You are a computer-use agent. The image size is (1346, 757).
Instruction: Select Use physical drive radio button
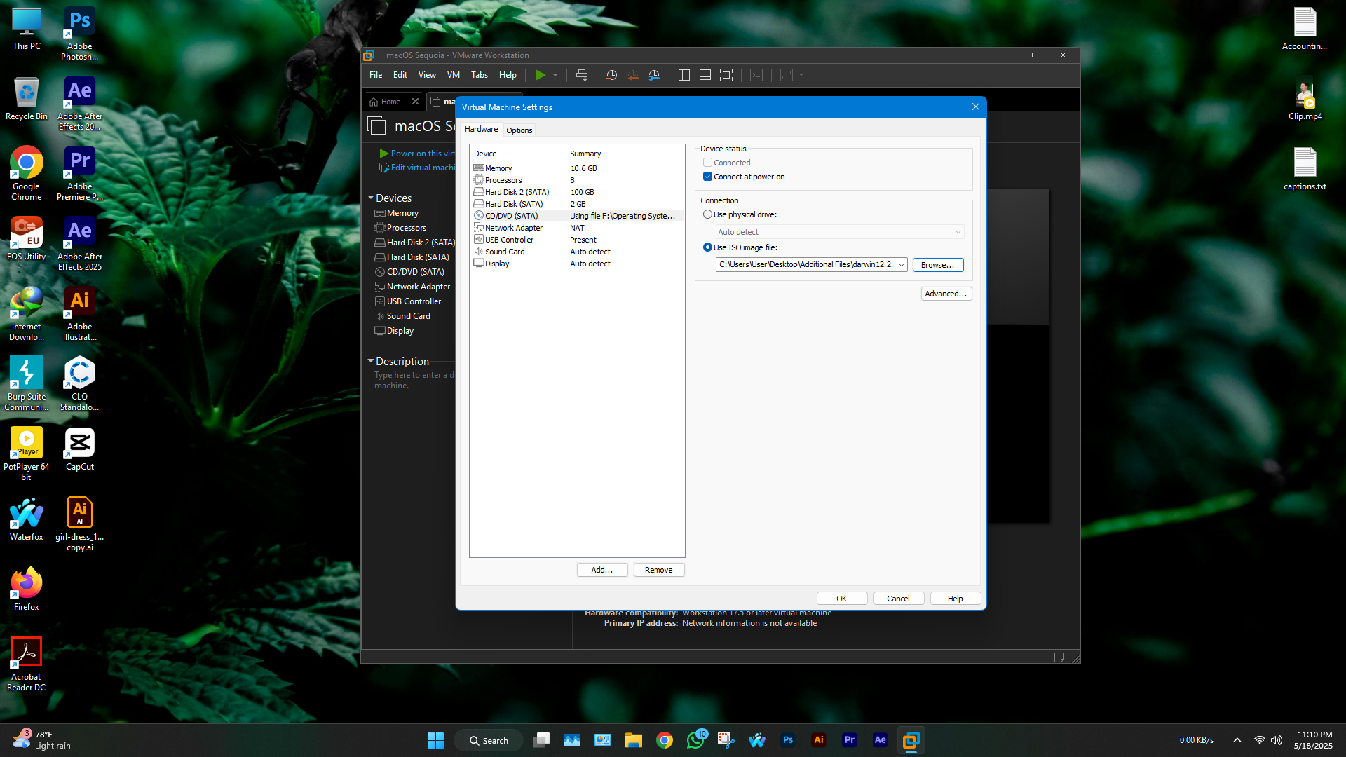pyautogui.click(x=708, y=214)
